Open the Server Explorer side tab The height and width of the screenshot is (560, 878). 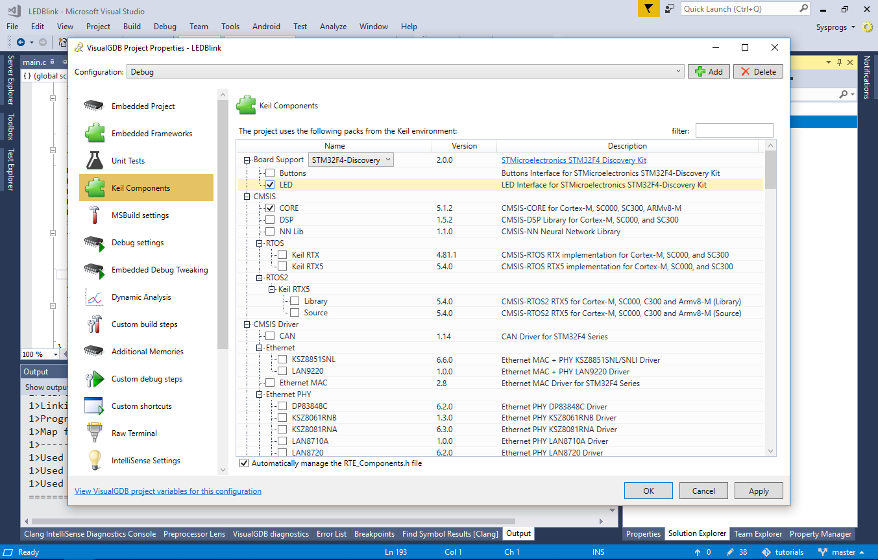click(x=10, y=80)
